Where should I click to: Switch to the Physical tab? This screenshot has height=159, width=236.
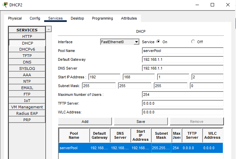click(15, 18)
